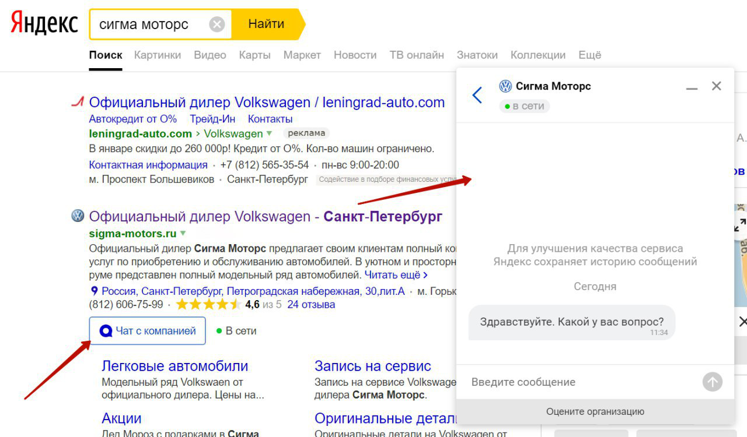Clear the search query with the X icon

click(x=217, y=24)
